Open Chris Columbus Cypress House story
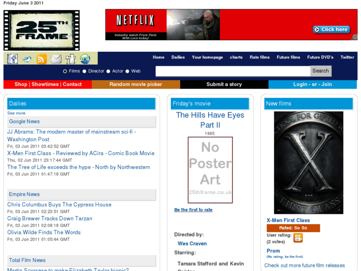 (59, 204)
